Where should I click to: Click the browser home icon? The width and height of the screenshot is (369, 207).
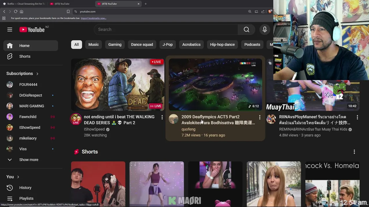click(21, 11)
